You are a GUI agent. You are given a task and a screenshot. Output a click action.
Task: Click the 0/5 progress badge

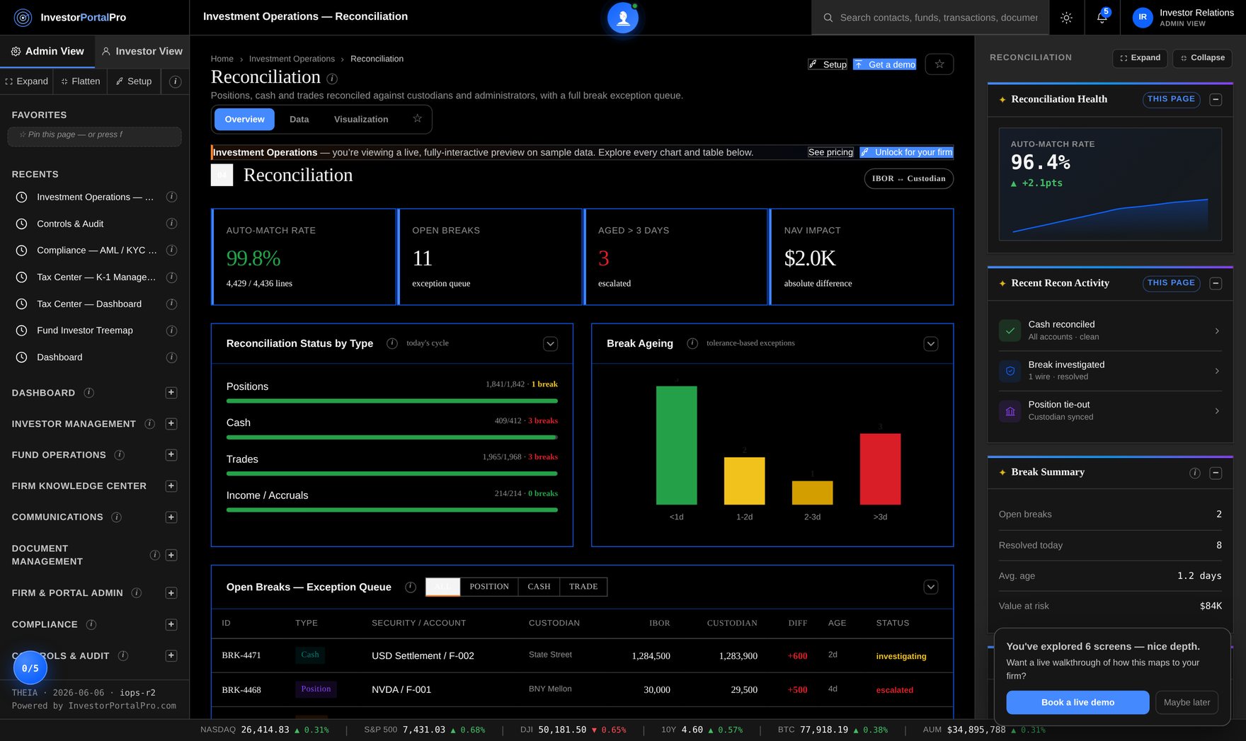click(x=30, y=668)
